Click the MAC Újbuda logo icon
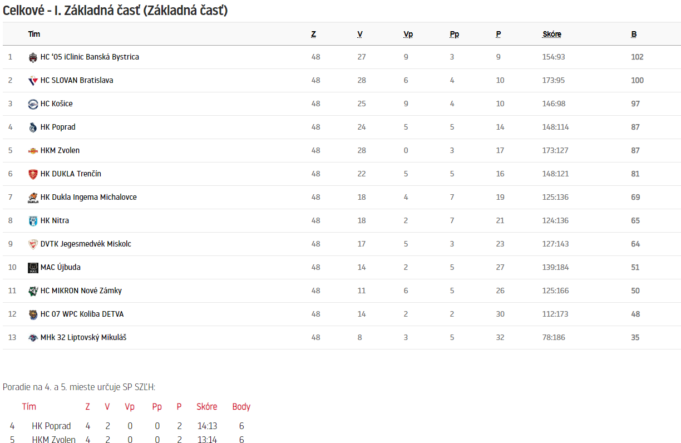This screenshot has width=681, height=443. 33,268
